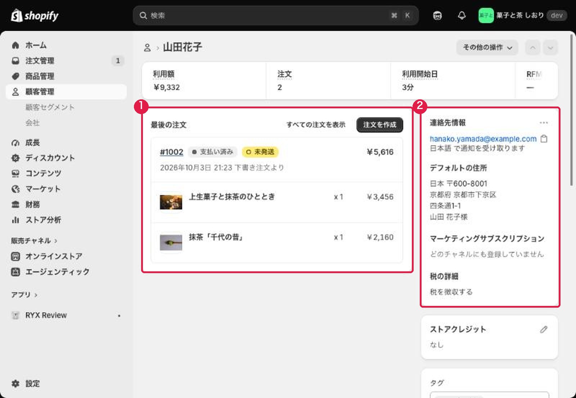This screenshot has height=398, width=576.
Task: Click the customer breadcrumb person icon
Action: (147, 48)
